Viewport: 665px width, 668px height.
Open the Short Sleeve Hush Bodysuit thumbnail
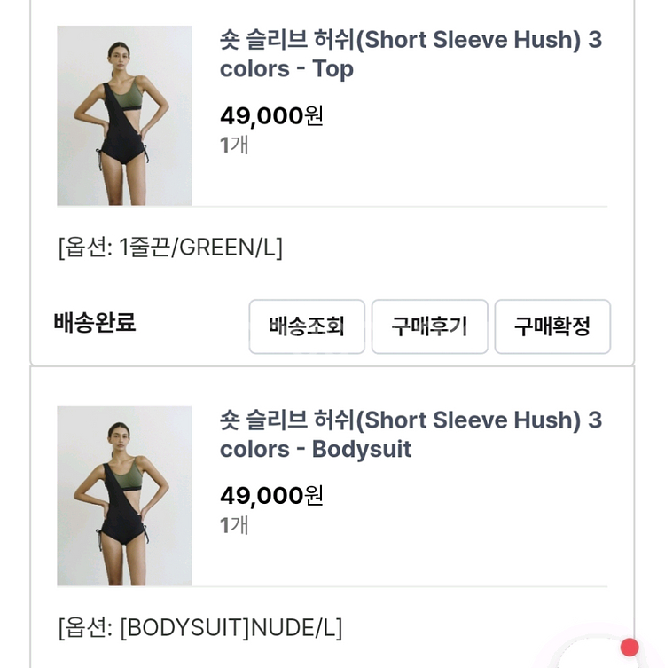point(124,496)
